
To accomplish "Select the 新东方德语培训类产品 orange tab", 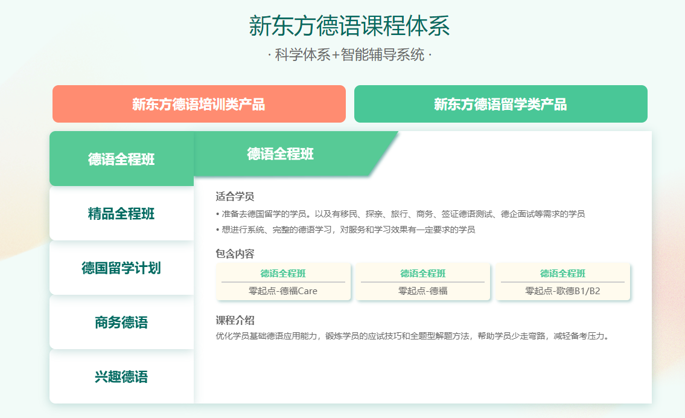I will click(199, 104).
